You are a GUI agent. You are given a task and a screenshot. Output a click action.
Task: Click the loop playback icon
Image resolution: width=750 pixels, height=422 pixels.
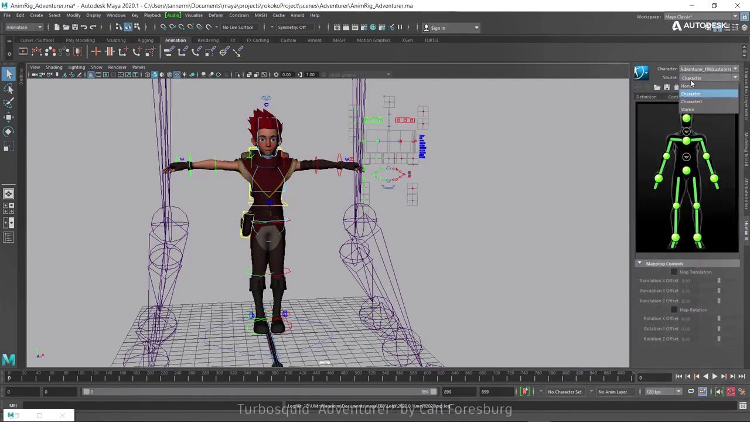(x=691, y=392)
